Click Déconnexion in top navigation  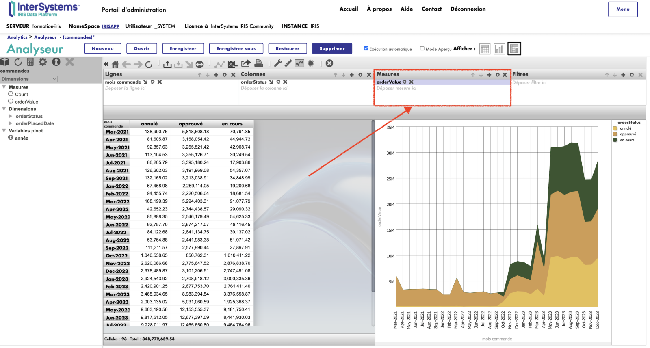[x=468, y=9]
